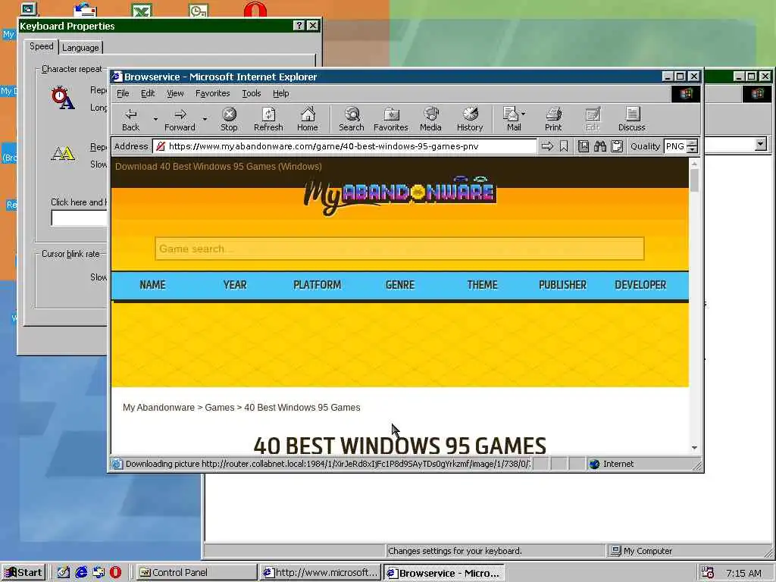The height and width of the screenshot is (582, 776).
Task: Reload the page with Refresh
Action: (x=268, y=120)
